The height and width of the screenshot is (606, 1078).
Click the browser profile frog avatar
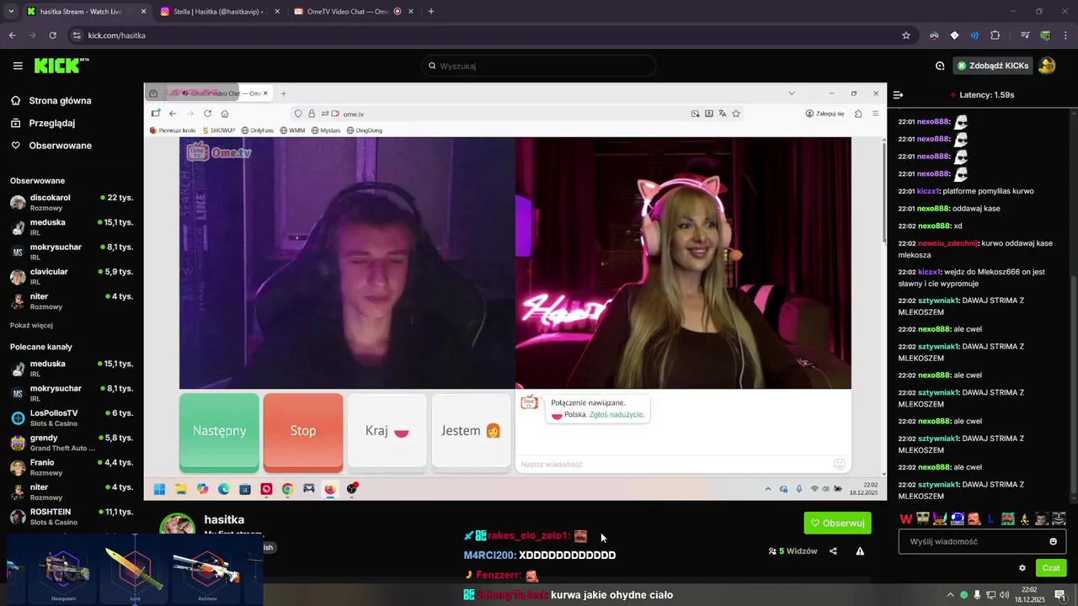[1045, 35]
